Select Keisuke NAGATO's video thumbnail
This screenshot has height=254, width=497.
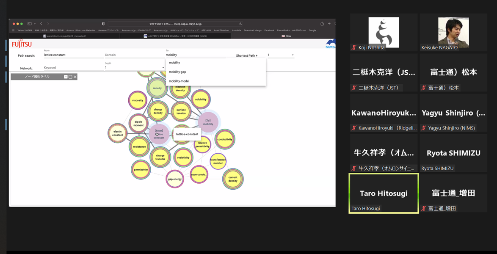453,33
